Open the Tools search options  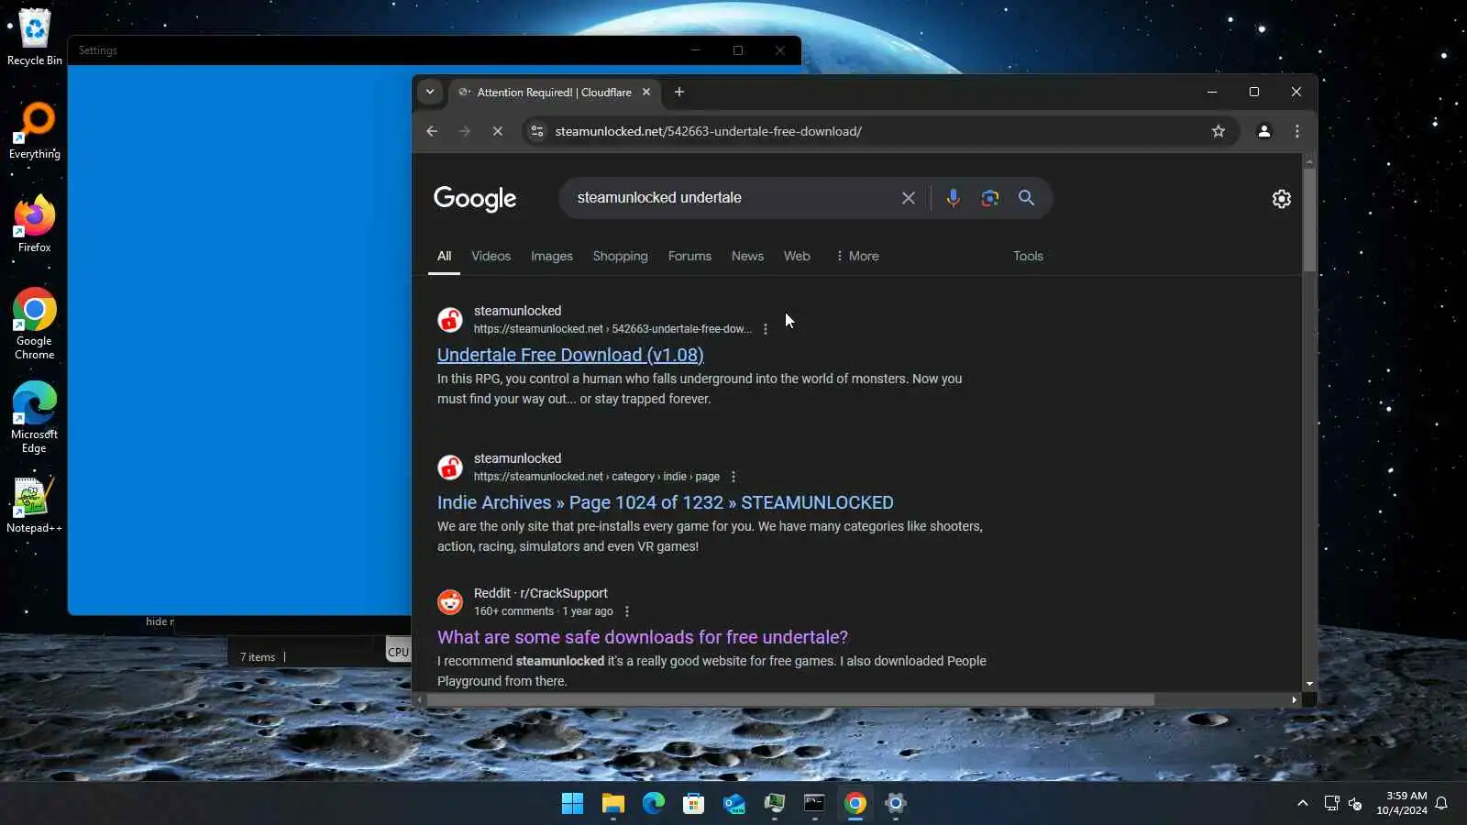(1028, 256)
